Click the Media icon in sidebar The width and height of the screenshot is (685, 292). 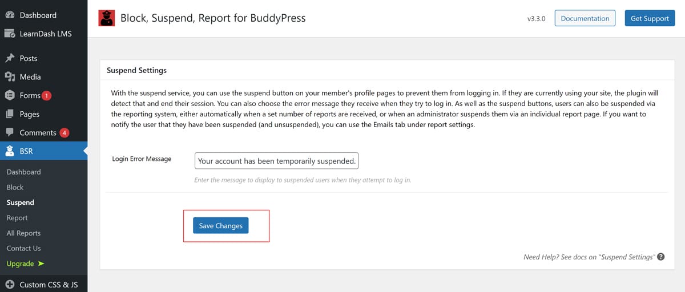click(10, 76)
